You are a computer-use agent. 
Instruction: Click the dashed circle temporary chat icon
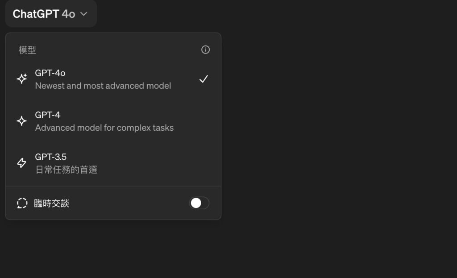(22, 203)
